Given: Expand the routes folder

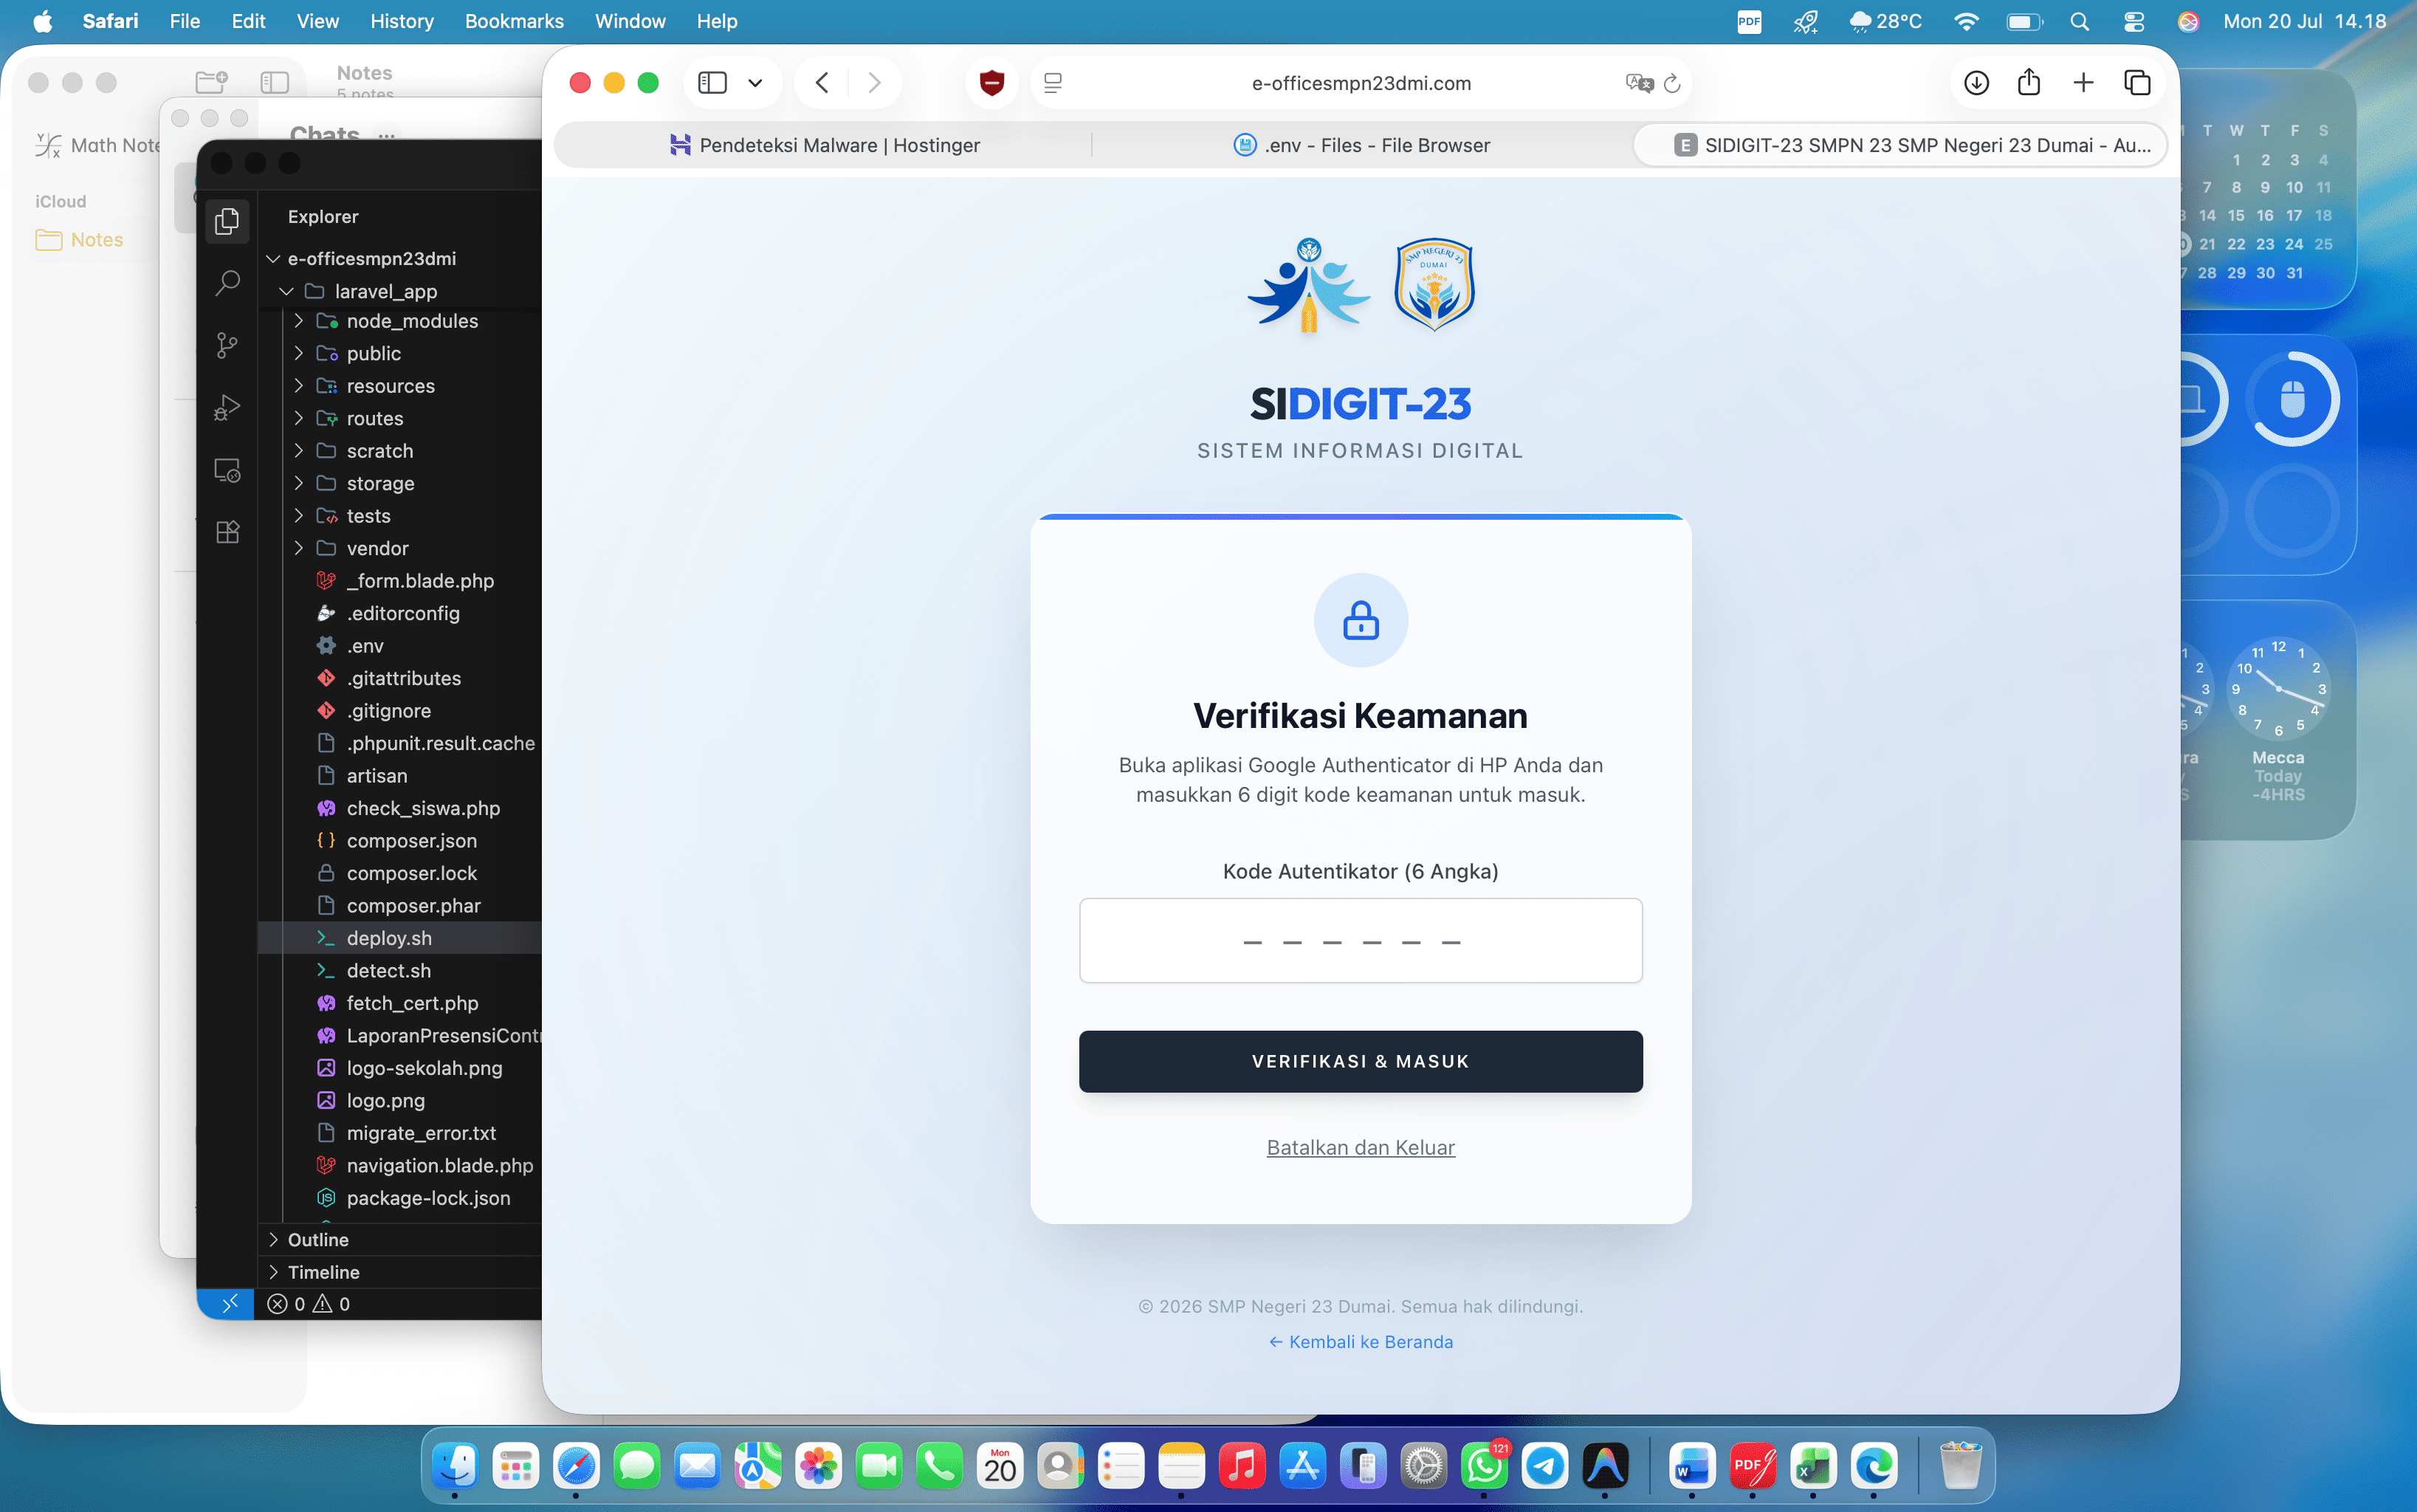Looking at the screenshot, I should pyautogui.click(x=298, y=418).
